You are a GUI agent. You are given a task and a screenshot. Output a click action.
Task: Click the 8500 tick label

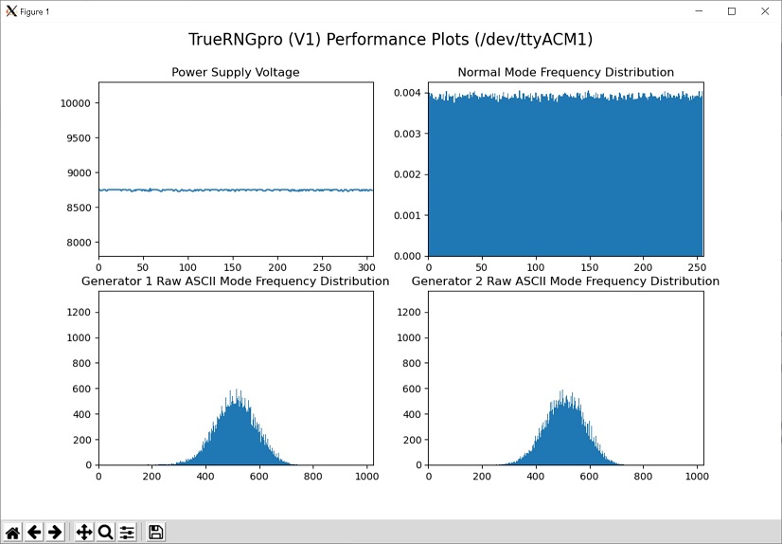(79, 208)
